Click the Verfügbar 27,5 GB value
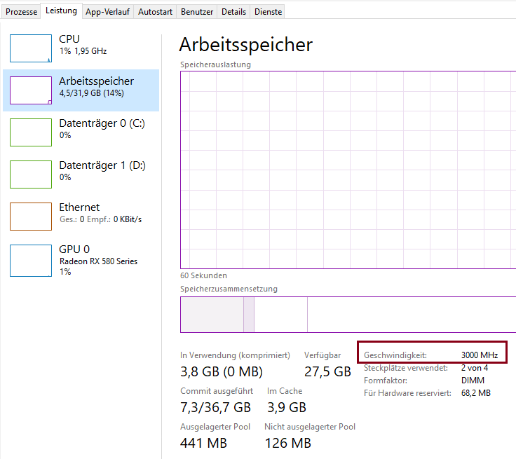Viewport: 516px width, 459px height. click(x=327, y=372)
